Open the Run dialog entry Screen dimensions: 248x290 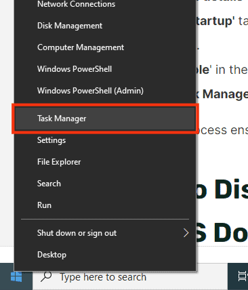point(105,205)
